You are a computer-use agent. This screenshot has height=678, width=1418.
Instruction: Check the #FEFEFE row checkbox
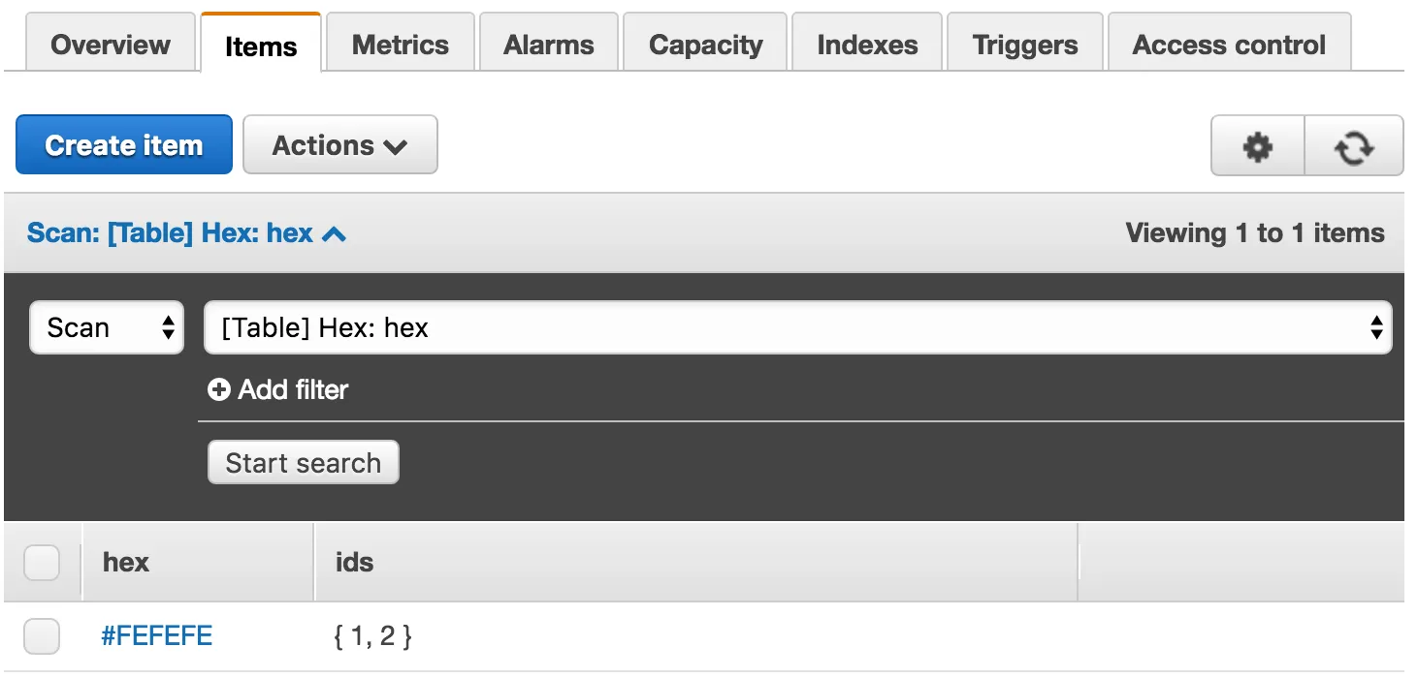point(42,636)
